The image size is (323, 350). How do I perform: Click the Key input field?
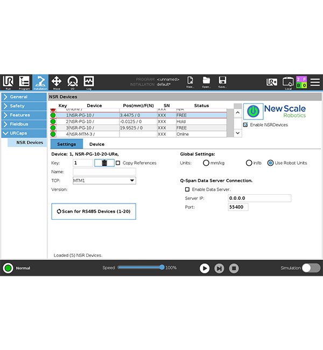coord(83,163)
